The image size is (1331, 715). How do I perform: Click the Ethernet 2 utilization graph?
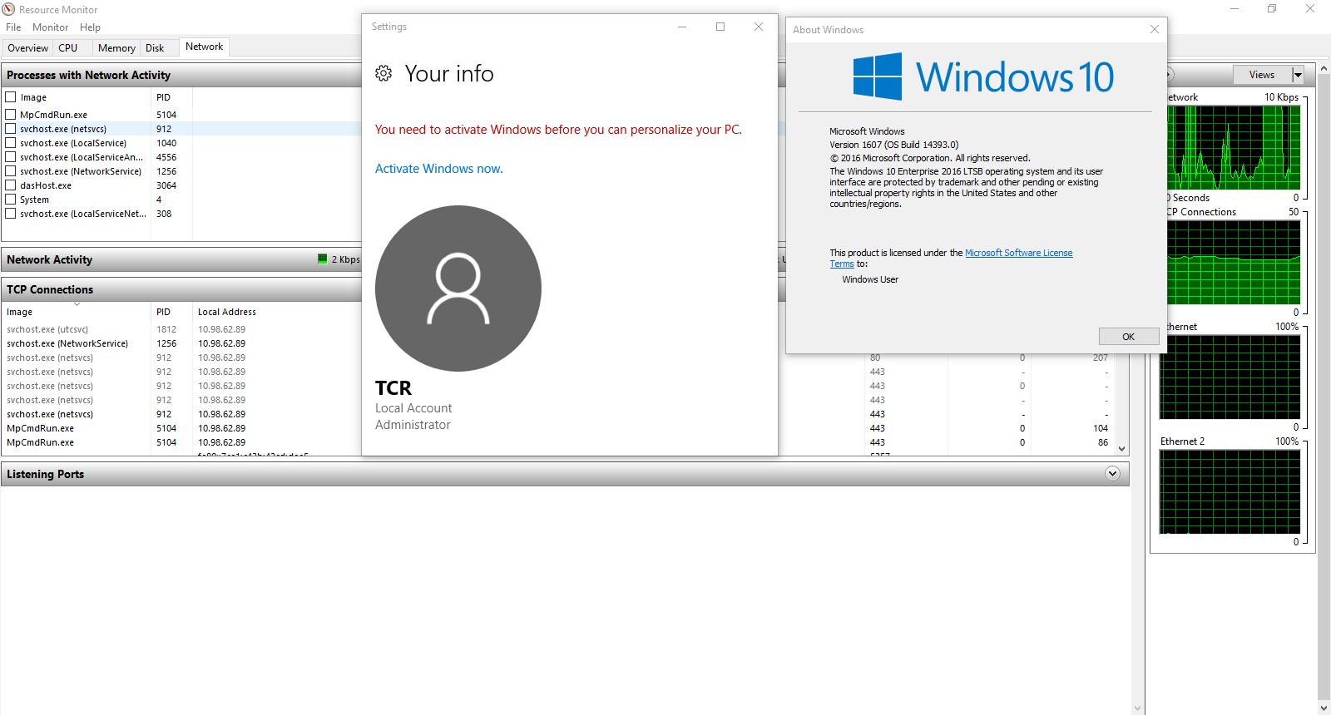coord(1230,492)
